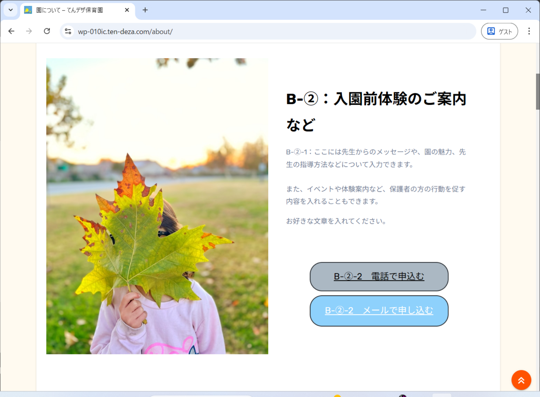The image size is (540, 397).
Task: Maximize the browser window
Action: pos(506,10)
